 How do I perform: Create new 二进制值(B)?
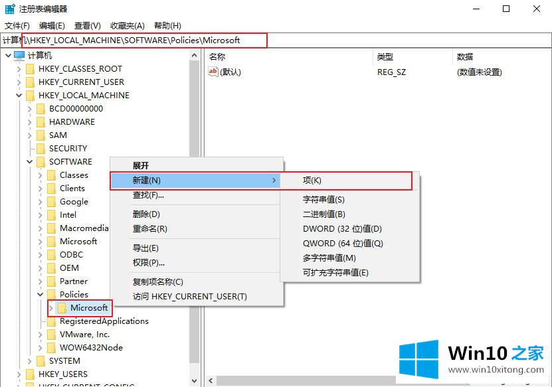coord(349,214)
